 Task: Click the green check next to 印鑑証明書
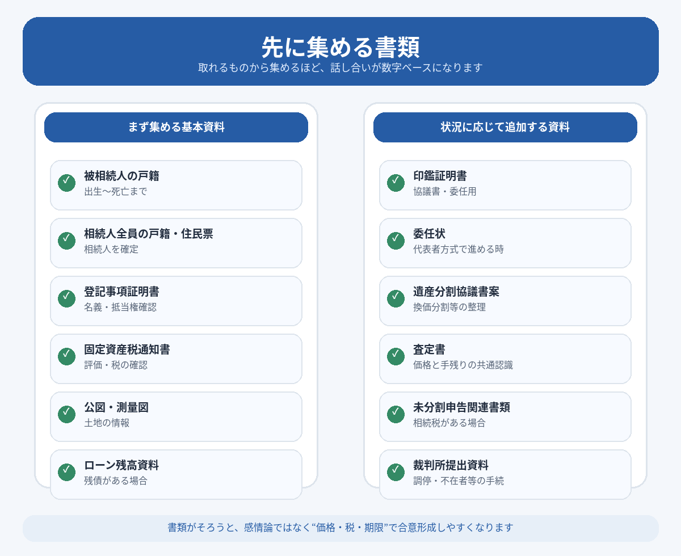[x=396, y=183]
